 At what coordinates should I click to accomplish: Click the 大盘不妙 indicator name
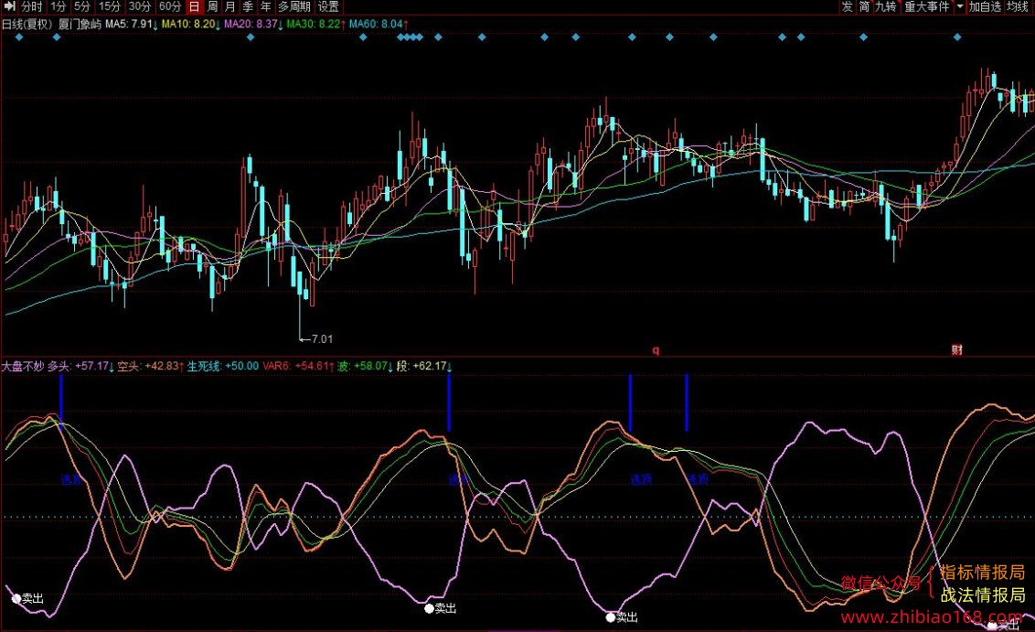[x=23, y=366]
